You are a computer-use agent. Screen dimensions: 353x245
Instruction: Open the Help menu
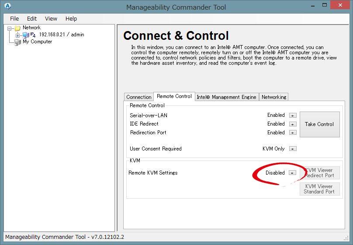[x=71, y=19]
